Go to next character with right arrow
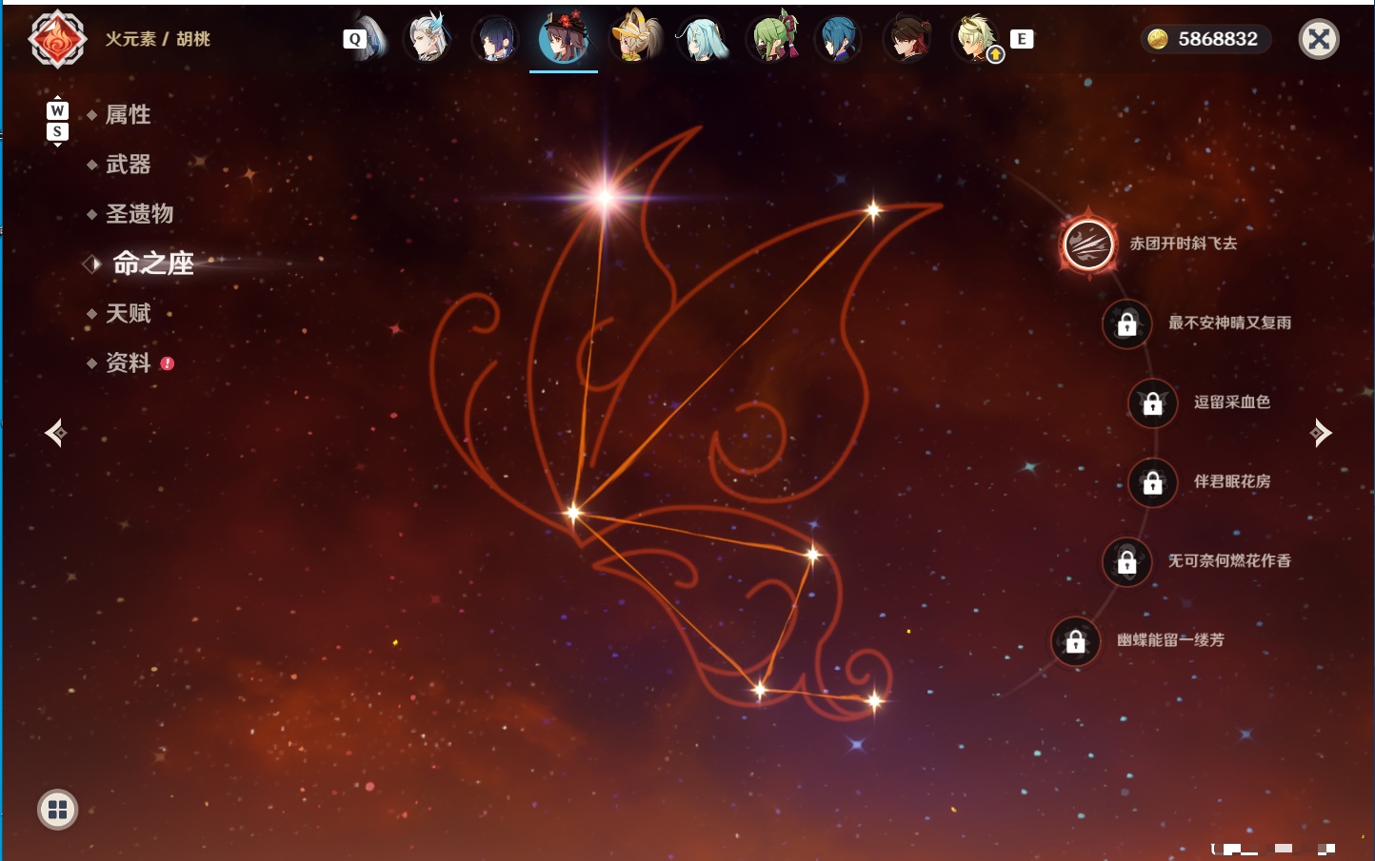 (1321, 433)
